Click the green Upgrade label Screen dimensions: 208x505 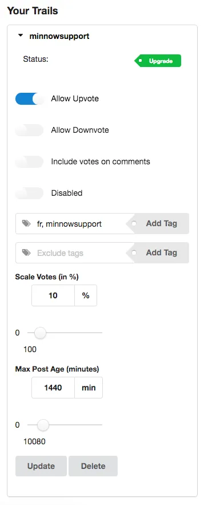[158, 61]
